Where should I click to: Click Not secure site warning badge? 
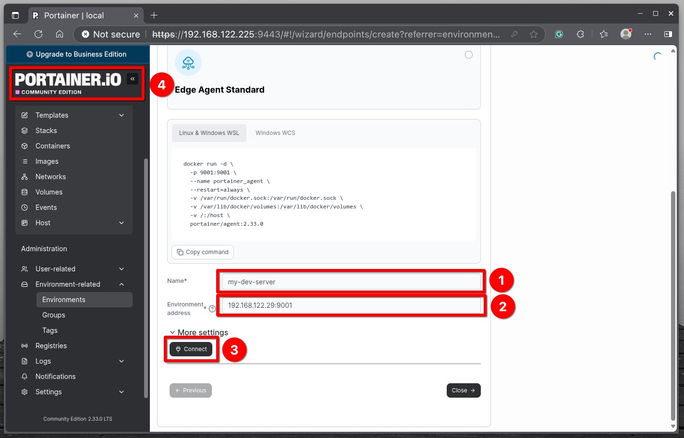111,34
